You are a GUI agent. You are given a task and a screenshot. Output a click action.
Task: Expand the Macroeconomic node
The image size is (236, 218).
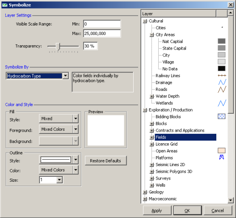145,199
